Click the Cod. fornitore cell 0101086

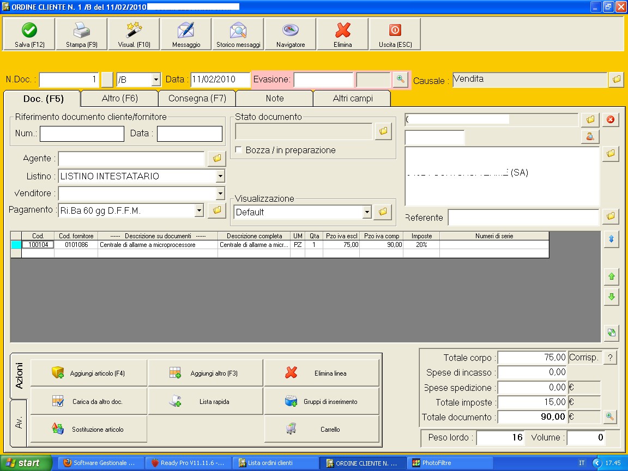coord(76,245)
